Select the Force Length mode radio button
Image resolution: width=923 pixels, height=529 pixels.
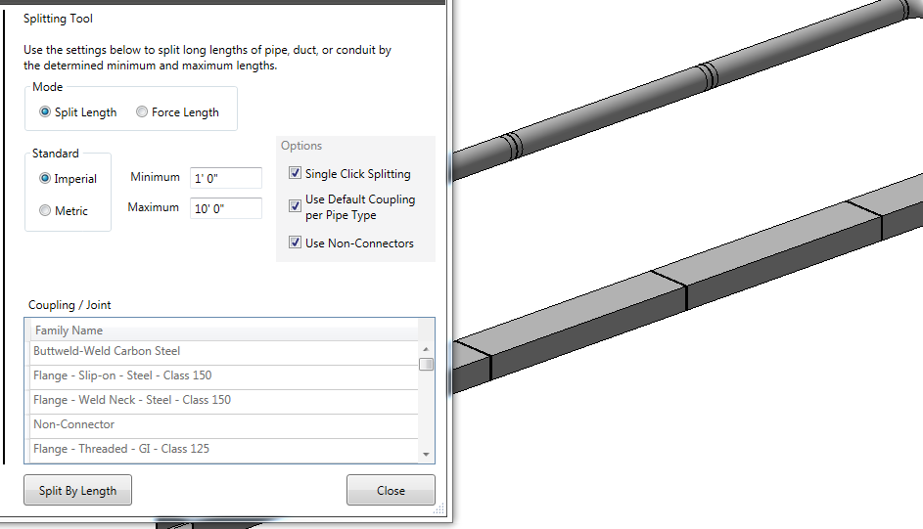tap(142, 111)
